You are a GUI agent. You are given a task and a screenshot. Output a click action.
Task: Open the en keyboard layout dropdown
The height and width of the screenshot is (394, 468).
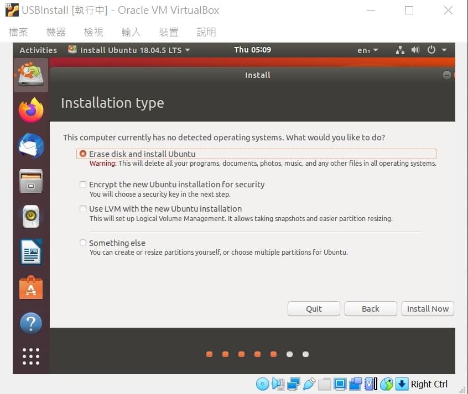(368, 50)
